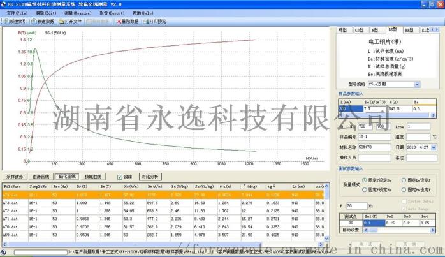Select the 固定Bm设定F radio button
Image resolution: width=445 pixels, height=257 pixels.
[x=404, y=180]
